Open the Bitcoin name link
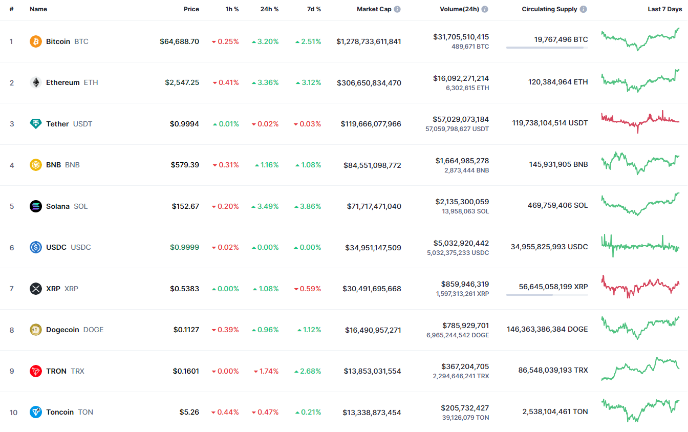 click(x=58, y=41)
